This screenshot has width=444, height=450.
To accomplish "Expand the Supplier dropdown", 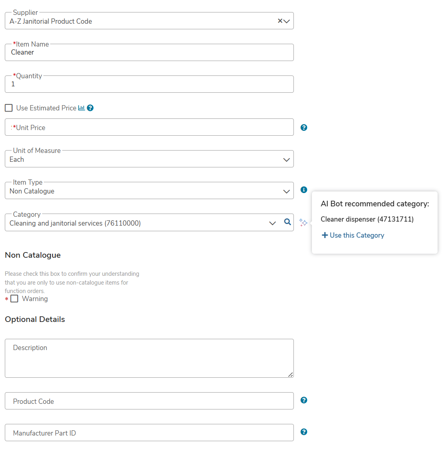I will [287, 21].
